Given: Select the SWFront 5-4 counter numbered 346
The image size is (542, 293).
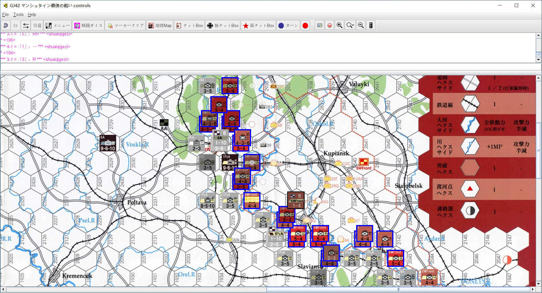Looking at the screenshot, I should click(x=395, y=258).
